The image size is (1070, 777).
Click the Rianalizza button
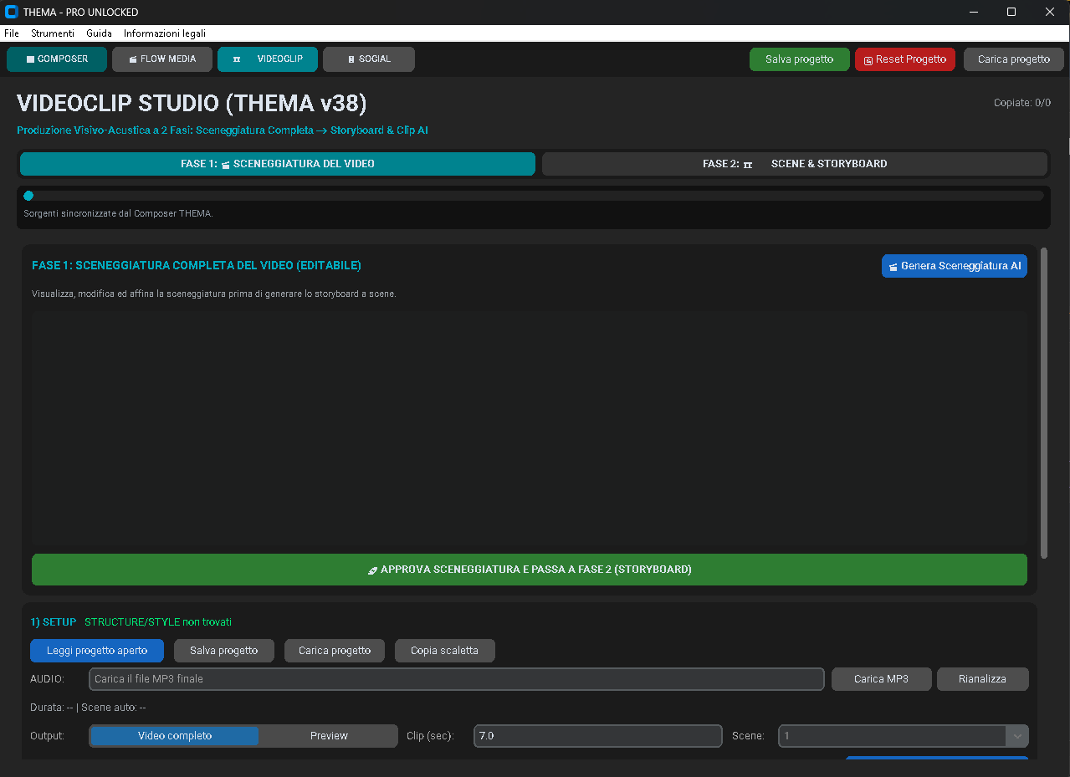[x=983, y=679]
